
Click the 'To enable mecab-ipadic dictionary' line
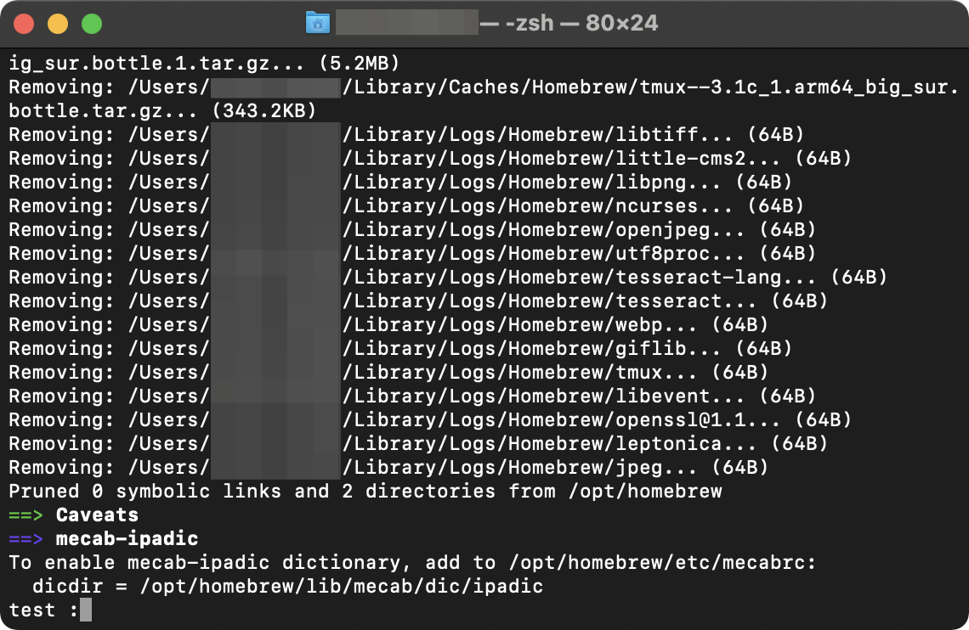(412, 563)
